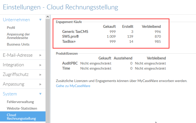Click the Engagement-Käufe section heading
Image resolution: width=196 pixels, height=123 pixels.
coord(69,22)
